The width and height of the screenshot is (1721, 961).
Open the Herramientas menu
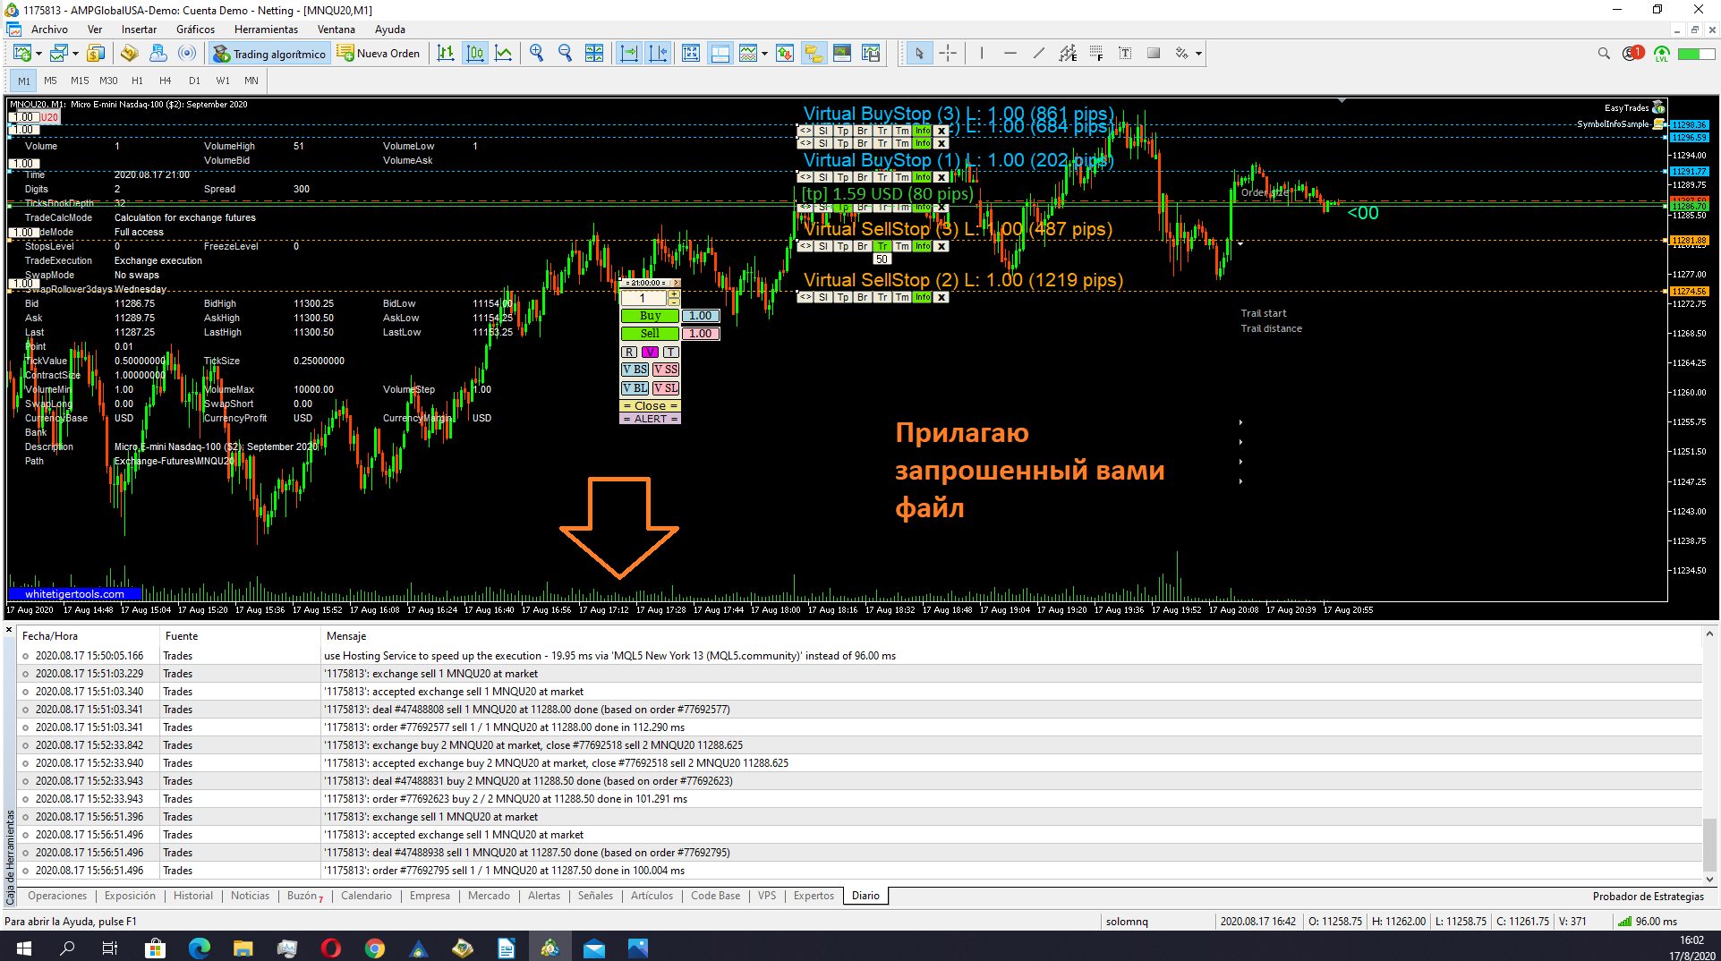[266, 30]
